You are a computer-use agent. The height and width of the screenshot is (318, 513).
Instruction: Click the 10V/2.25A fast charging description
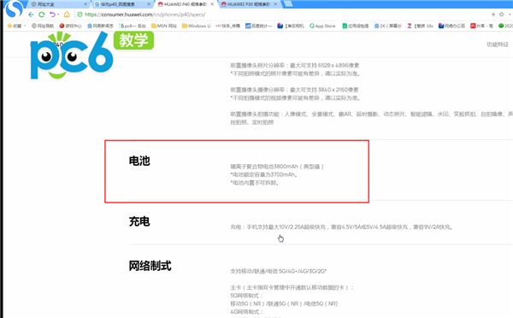(341, 227)
